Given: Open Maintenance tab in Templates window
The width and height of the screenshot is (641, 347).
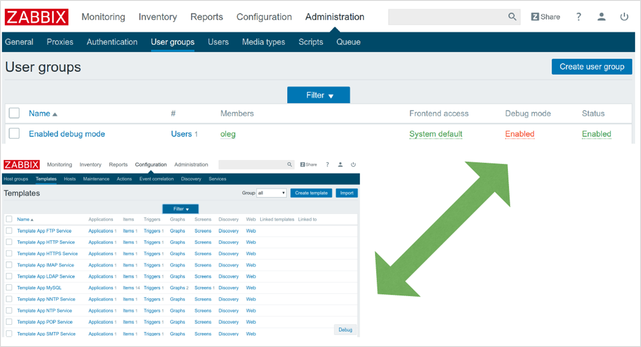Looking at the screenshot, I should coord(96,179).
